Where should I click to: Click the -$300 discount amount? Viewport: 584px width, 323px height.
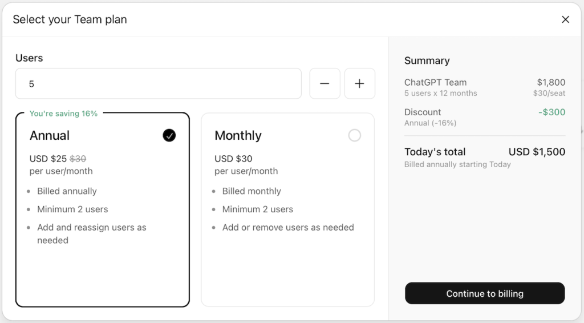click(x=551, y=112)
